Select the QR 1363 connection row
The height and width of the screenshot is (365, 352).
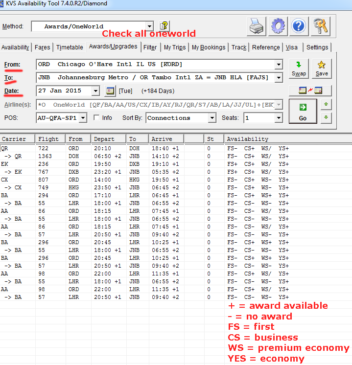tap(176, 156)
